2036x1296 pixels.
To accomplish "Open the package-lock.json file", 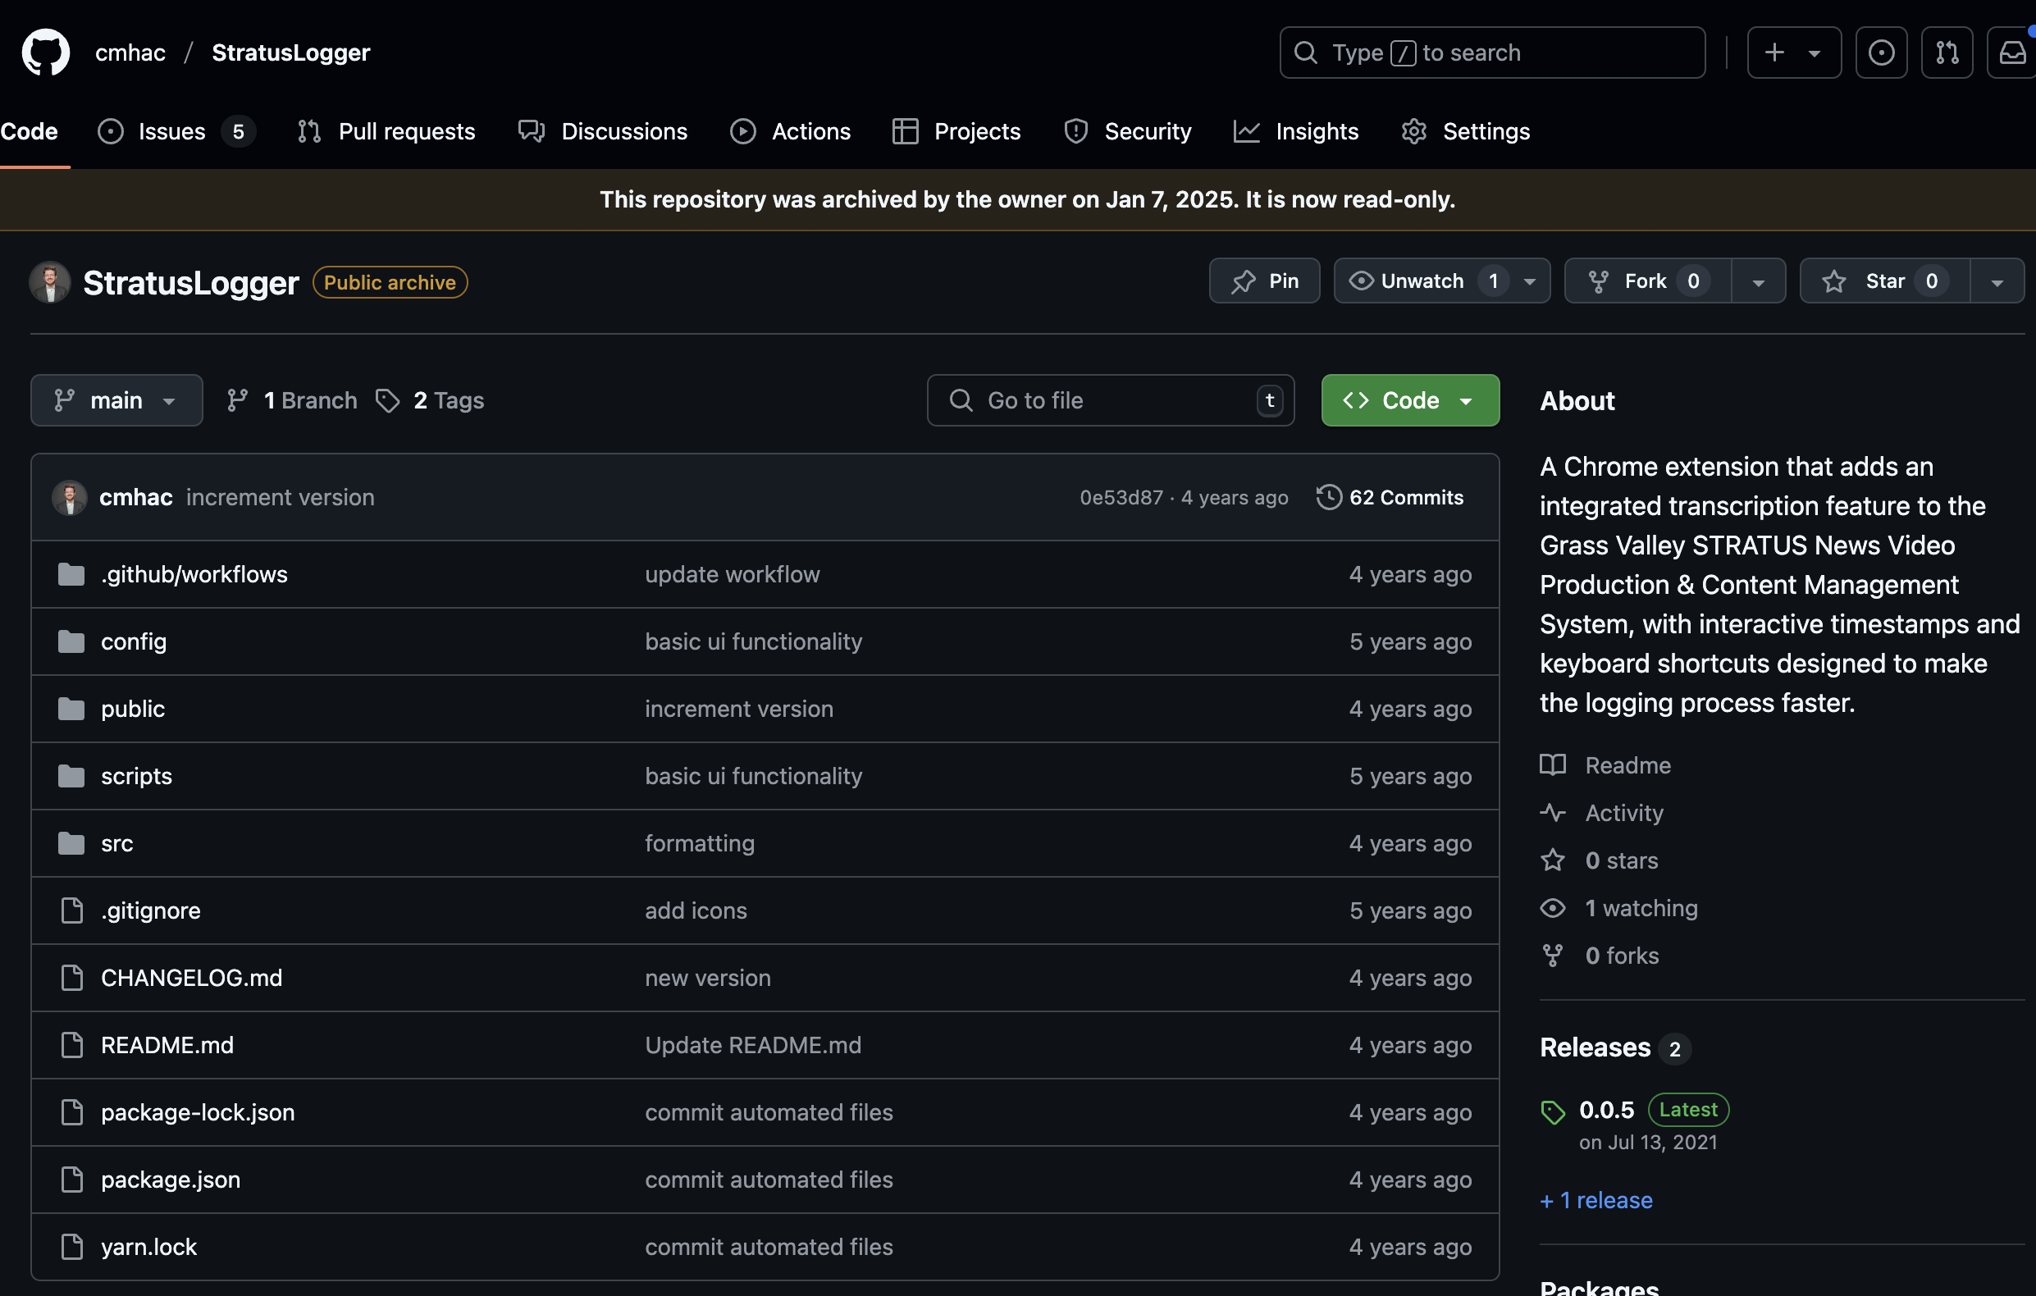I will click(198, 1111).
